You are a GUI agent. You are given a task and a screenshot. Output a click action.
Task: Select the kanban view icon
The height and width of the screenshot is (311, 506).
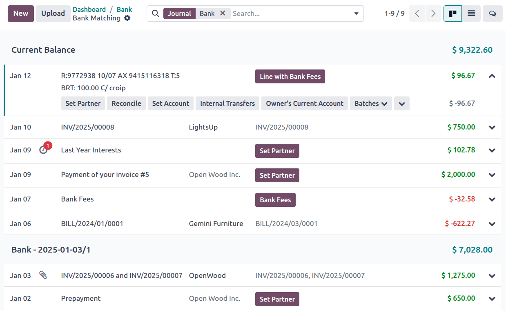pyautogui.click(x=453, y=13)
